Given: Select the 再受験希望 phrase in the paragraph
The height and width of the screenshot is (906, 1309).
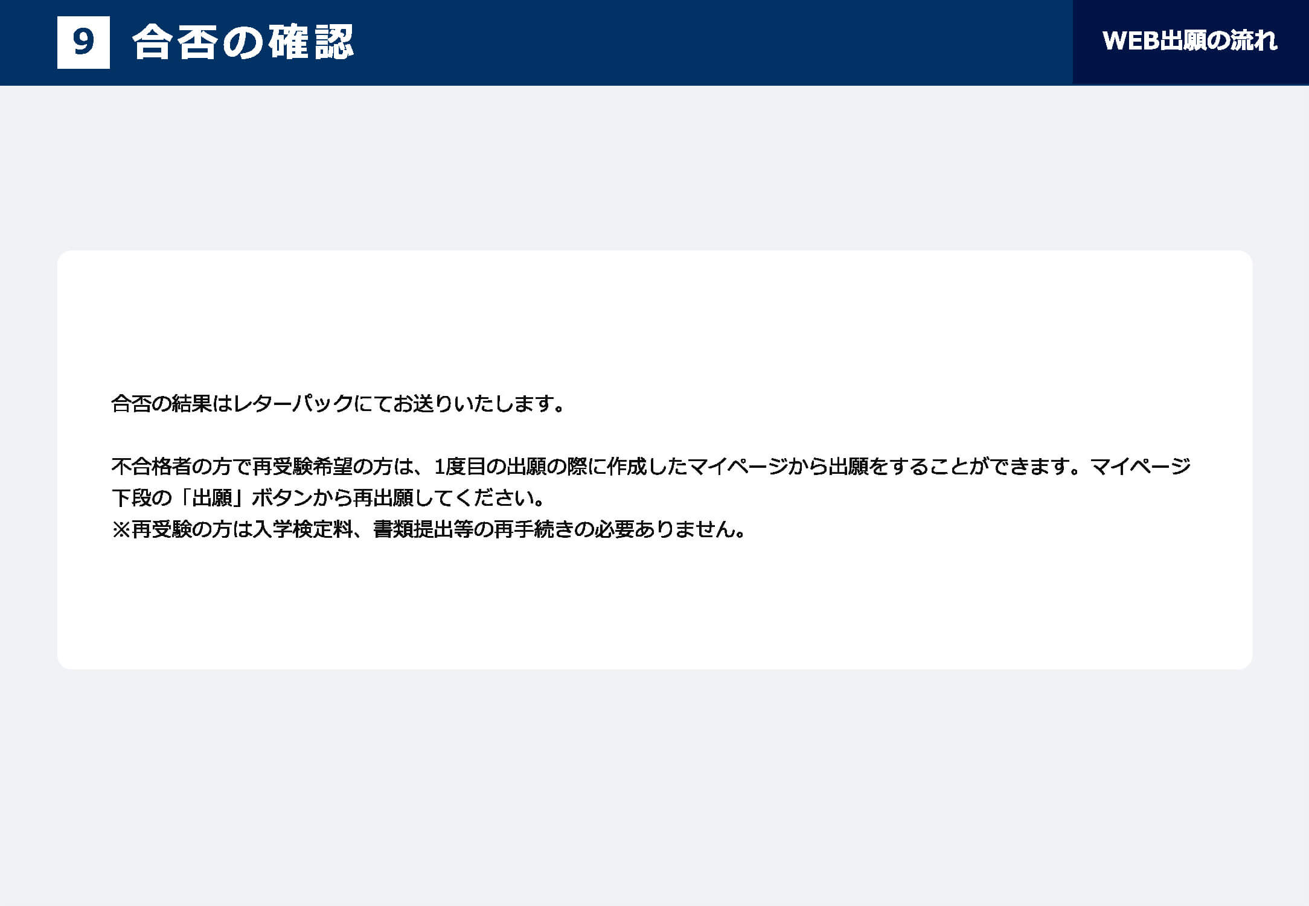Looking at the screenshot, I should 302,467.
